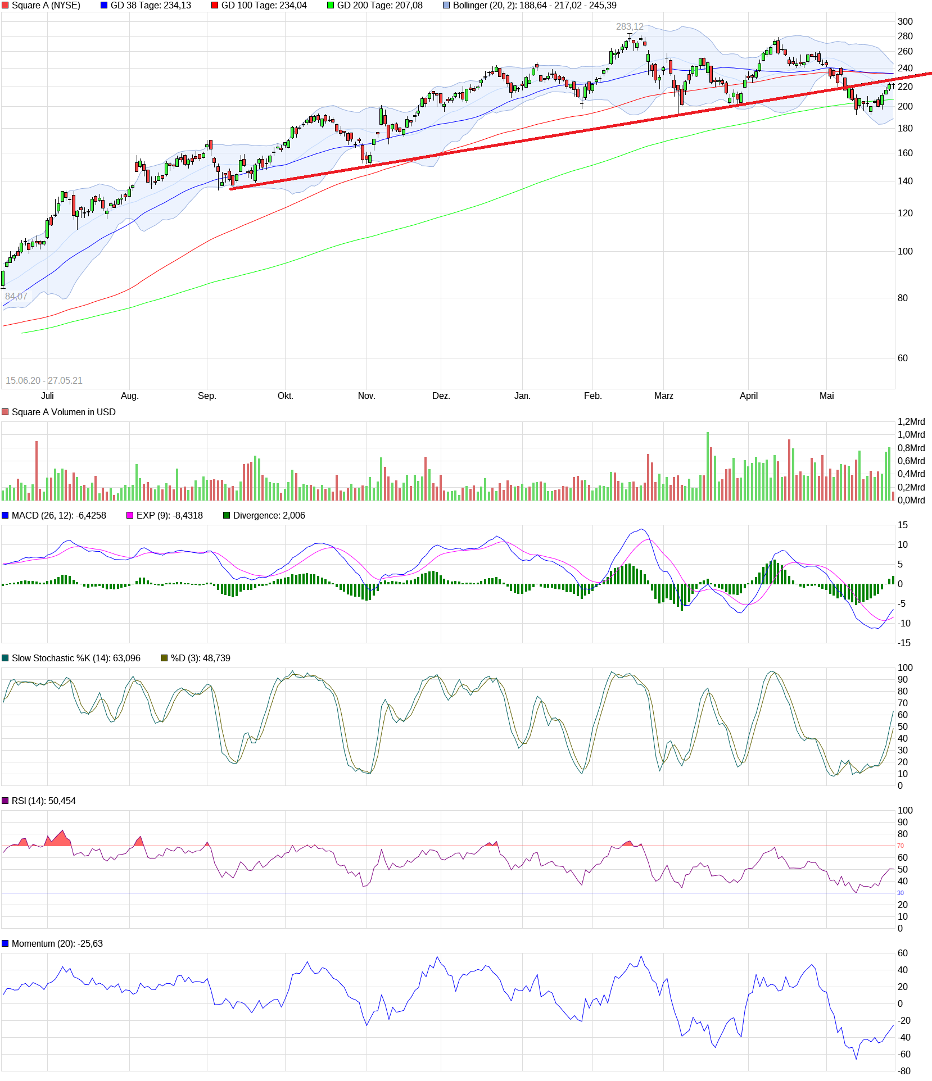Image resolution: width=932 pixels, height=1081 pixels.
Task: Click the date range 15.06.20 - 27.05.21 text
Action: (44, 381)
